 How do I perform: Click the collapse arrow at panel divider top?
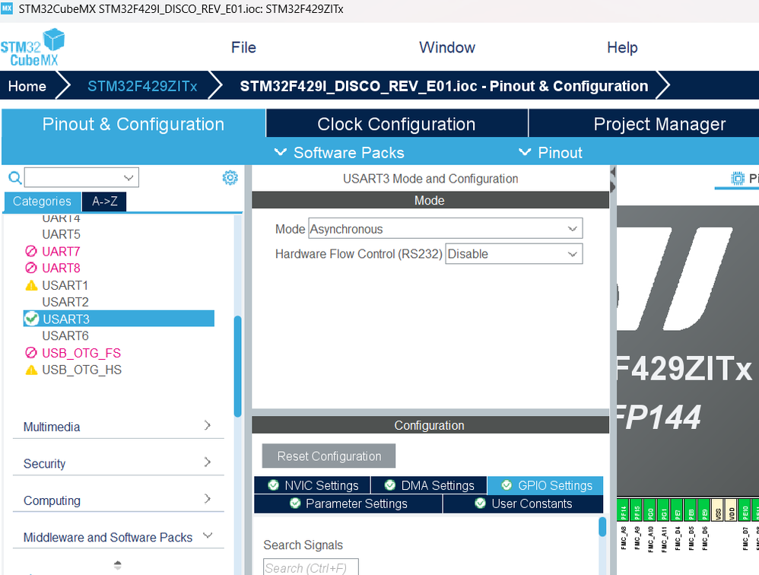(613, 172)
